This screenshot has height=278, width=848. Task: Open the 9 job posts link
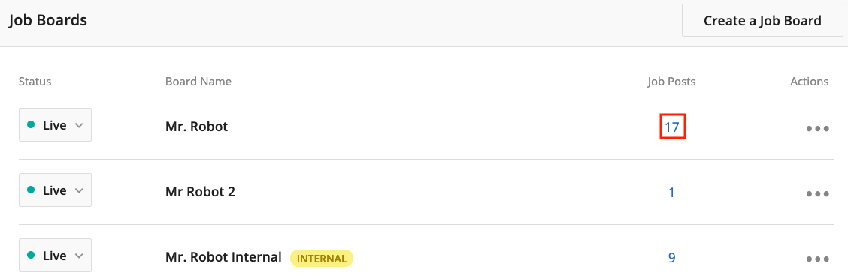[671, 258]
